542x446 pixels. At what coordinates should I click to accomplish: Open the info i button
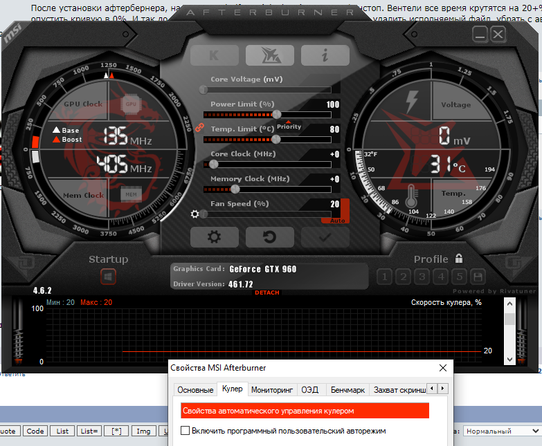[325, 55]
